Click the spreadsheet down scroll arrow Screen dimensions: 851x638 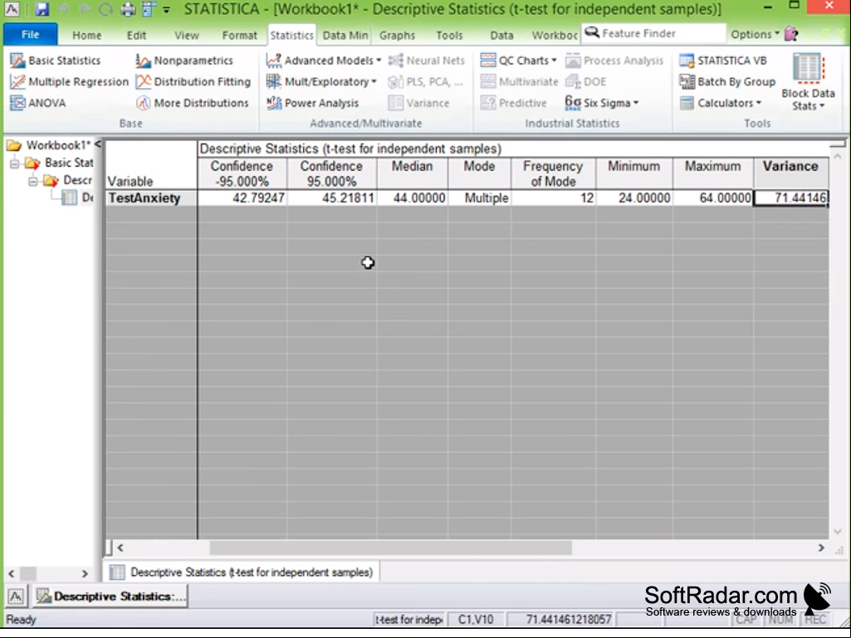point(838,532)
